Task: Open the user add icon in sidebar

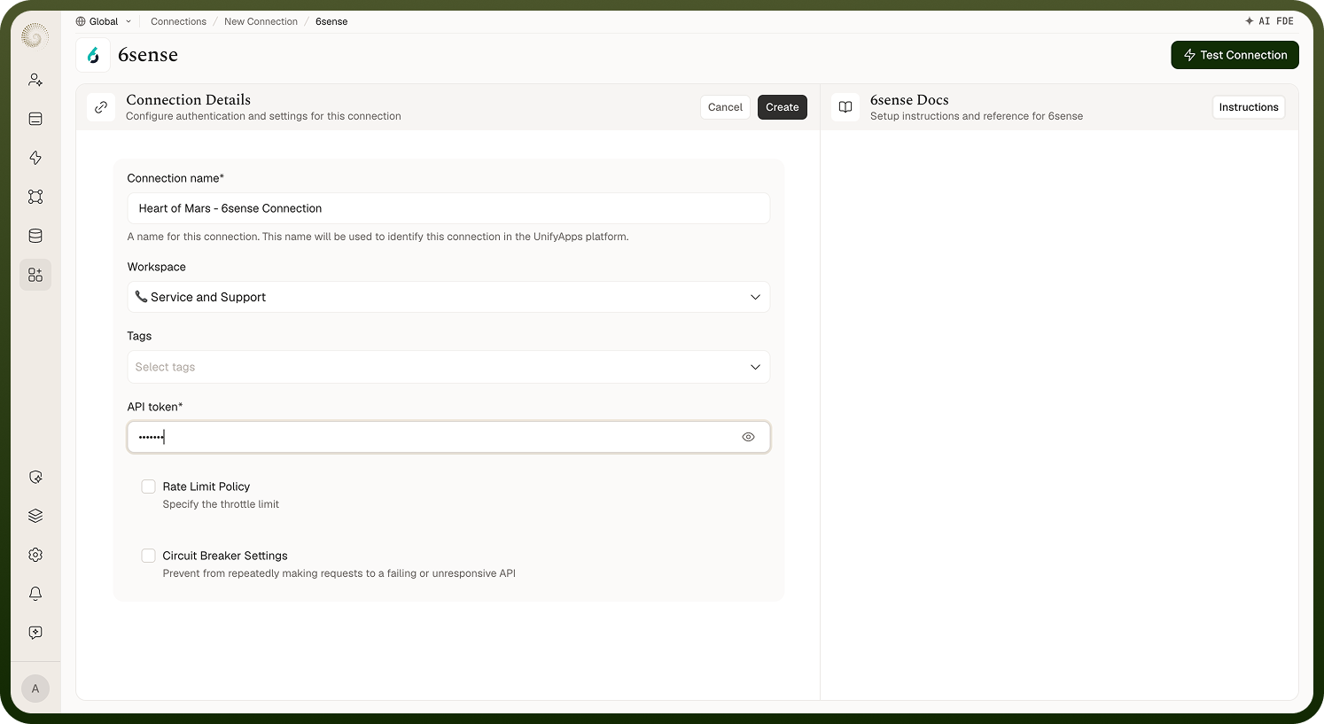Action: pos(35,80)
